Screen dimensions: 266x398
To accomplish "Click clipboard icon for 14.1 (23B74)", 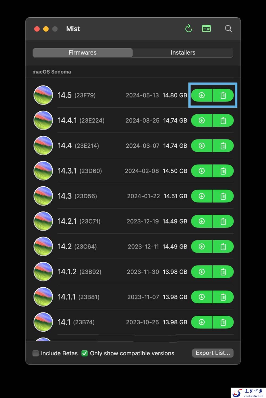I will [x=223, y=322].
